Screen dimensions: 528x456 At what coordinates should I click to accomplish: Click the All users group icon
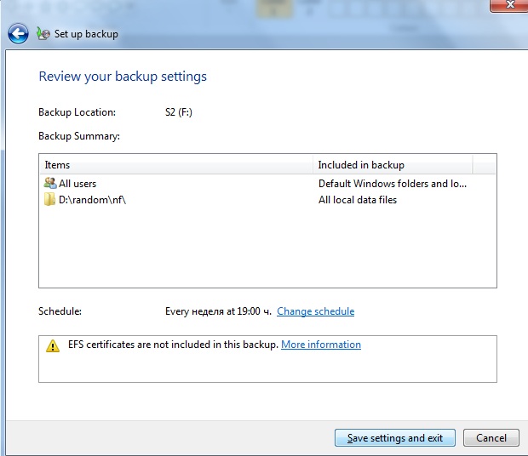pos(50,183)
